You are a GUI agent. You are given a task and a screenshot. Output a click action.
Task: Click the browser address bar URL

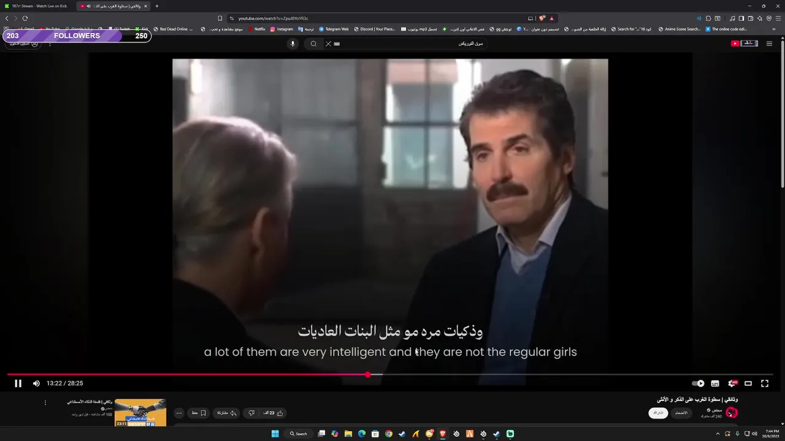coord(274,18)
